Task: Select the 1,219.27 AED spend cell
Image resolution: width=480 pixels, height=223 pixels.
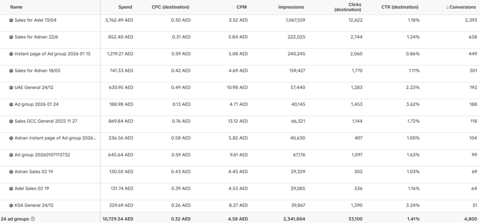Action: click(120, 54)
